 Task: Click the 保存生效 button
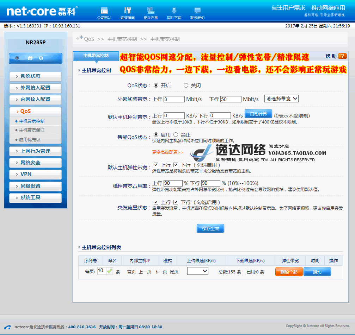click(210, 228)
